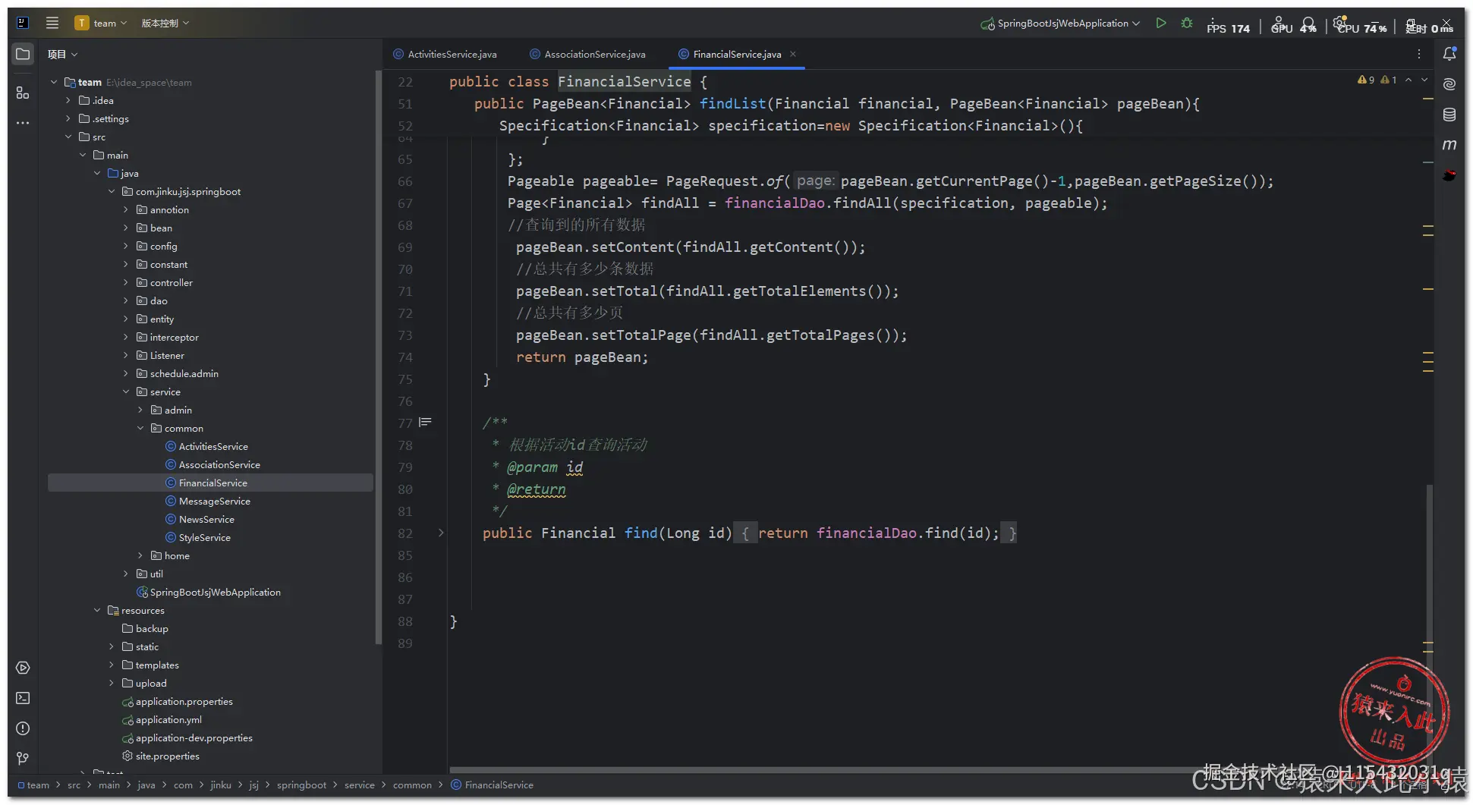Switch to ActivitiesService.java tab
1473x805 pixels.
(x=445, y=54)
